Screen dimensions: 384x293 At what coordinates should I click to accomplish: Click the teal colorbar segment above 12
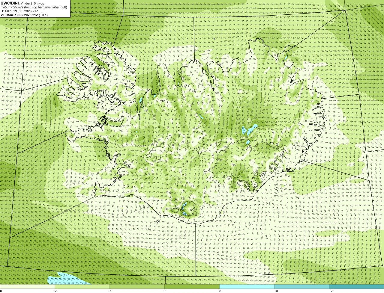pos(356,286)
